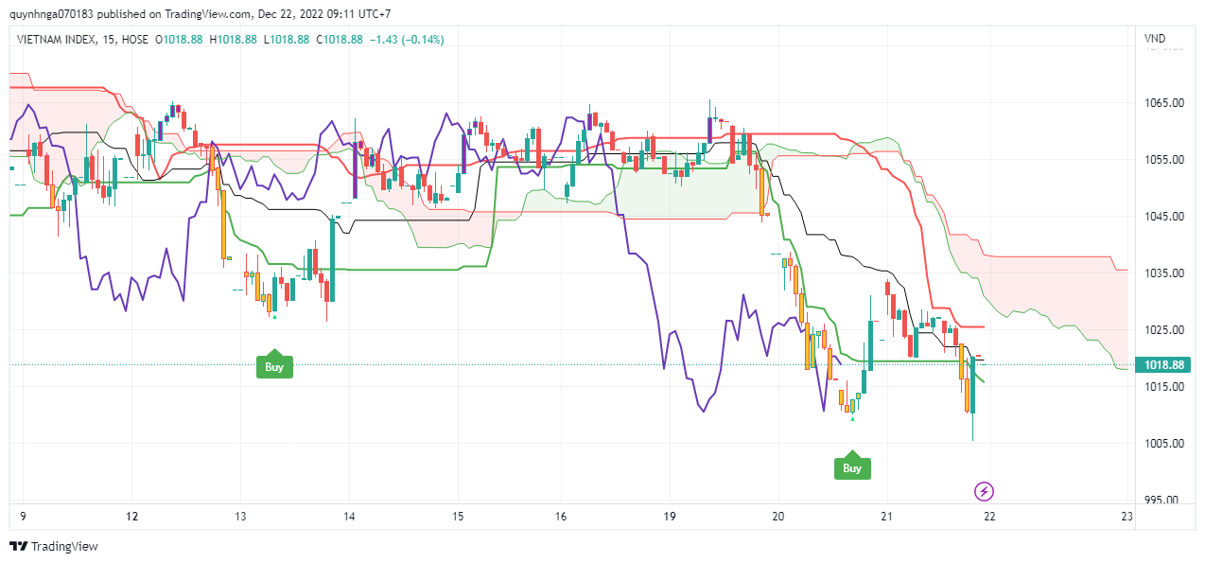This screenshot has height=563, width=1205.
Task: Click the 1005.00 price axis label
Action: pos(1164,443)
